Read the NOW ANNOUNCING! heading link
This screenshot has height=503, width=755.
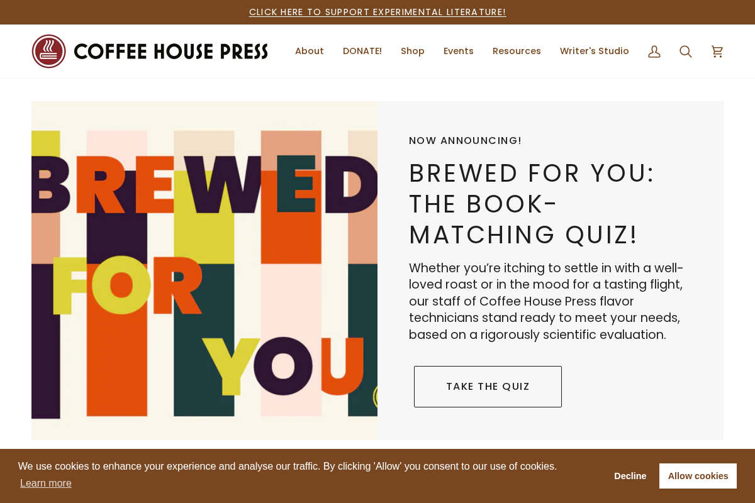point(465,140)
